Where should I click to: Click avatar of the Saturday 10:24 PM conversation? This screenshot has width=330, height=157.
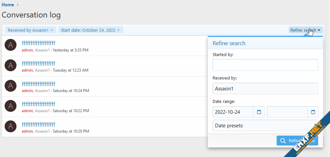click(x=11, y=86)
